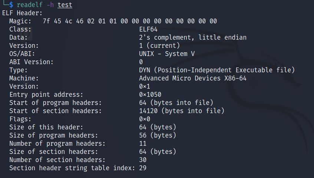Click the "14120 (bytes into file)" value

coord(181,111)
